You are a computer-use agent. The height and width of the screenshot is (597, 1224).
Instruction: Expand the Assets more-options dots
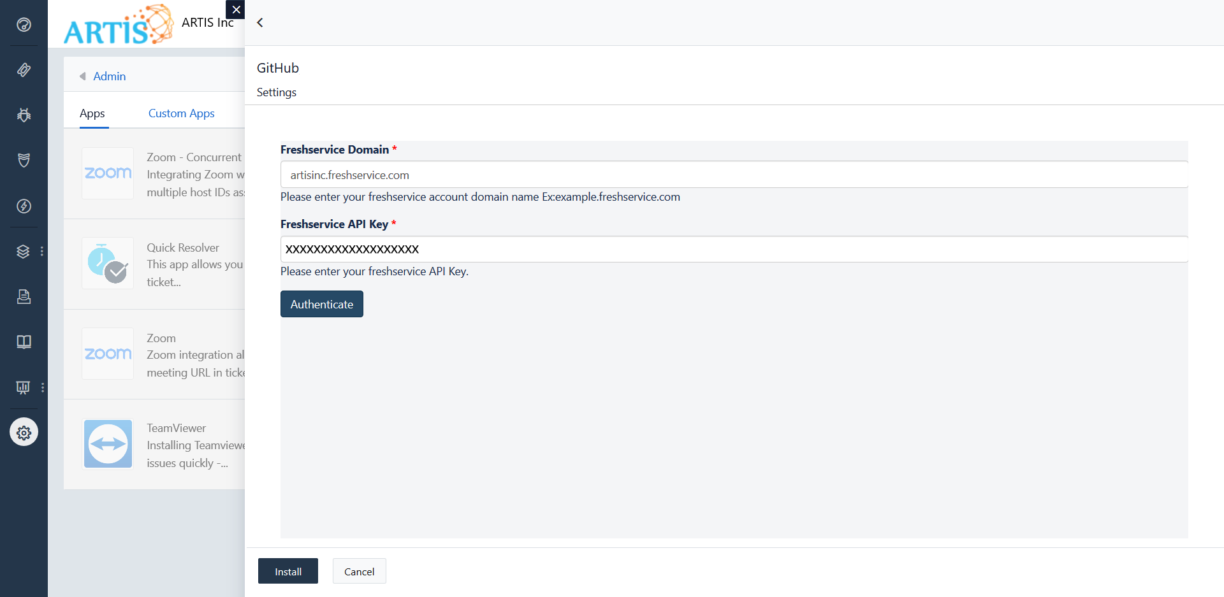[x=42, y=252]
